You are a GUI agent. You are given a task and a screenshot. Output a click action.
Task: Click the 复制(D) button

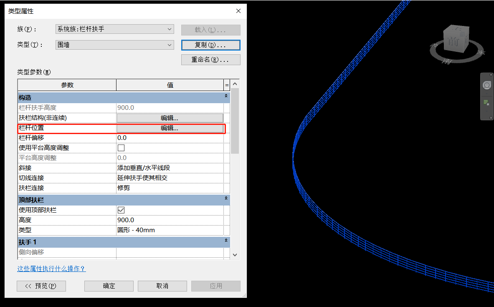pos(210,45)
